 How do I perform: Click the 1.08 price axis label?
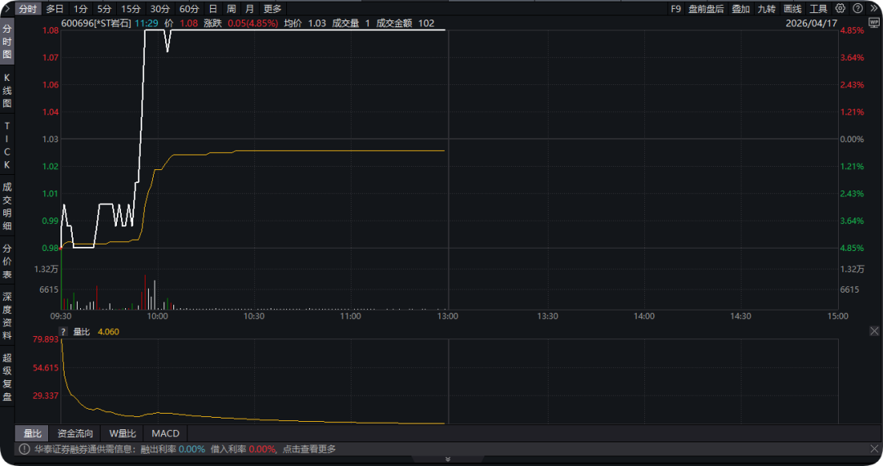(x=51, y=29)
